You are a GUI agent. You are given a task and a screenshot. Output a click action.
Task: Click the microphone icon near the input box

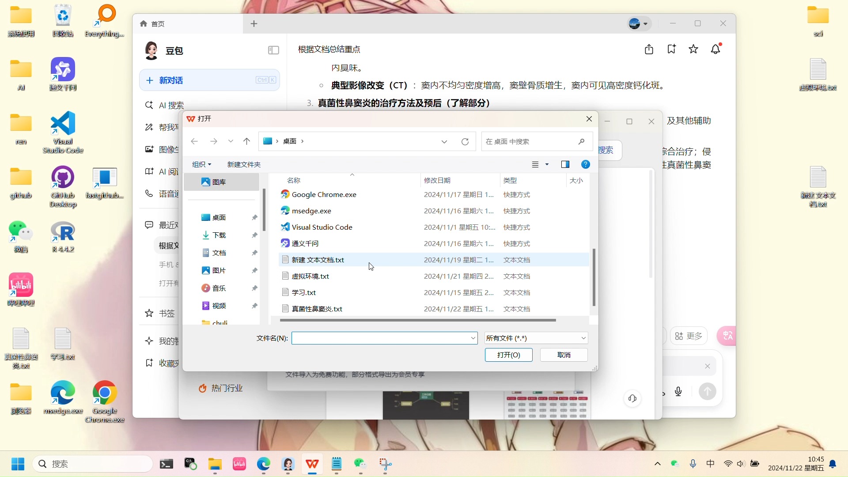tap(678, 391)
